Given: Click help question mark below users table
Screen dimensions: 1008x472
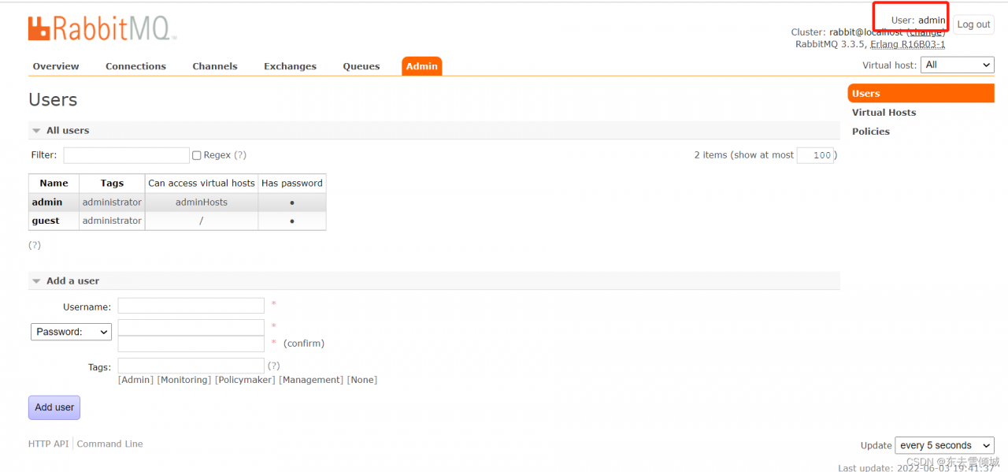Looking at the screenshot, I should tap(35, 245).
